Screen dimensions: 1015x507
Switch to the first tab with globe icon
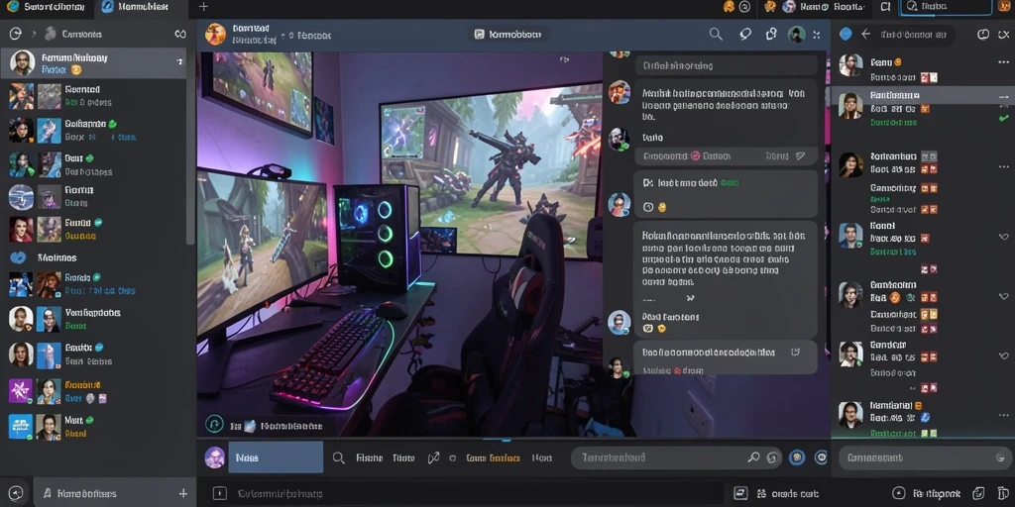pyautogui.click(x=46, y=7)
